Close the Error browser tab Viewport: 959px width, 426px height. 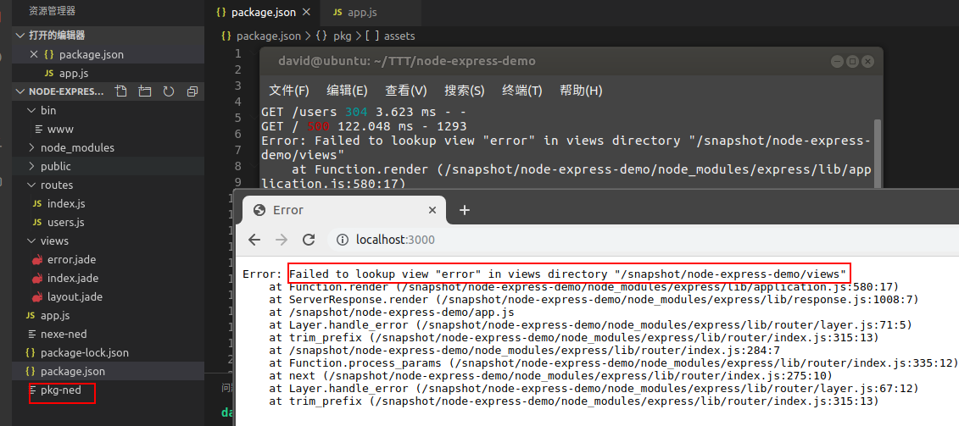(432, 210)
